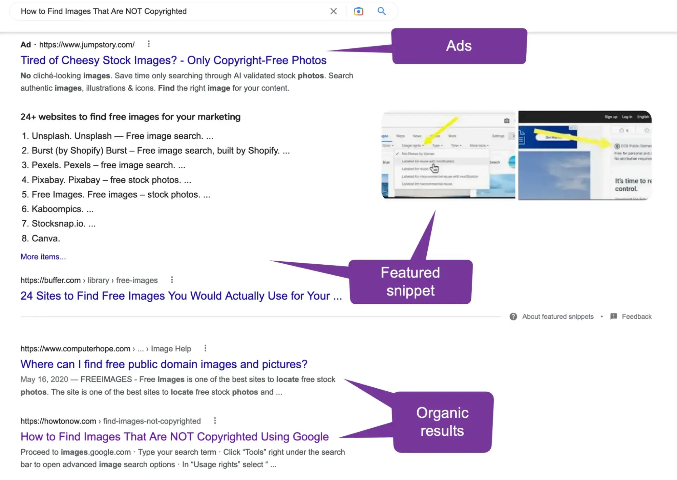Open the three-dot menu next to the jumpstory.com ad
Viewport: 677px width, 480px height.
[149, 44]
